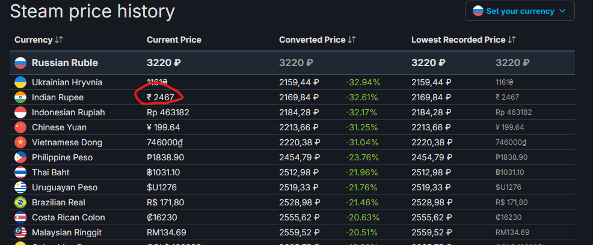Click the -21.96% price difference
593x245 pixels.
[x=361, y=172]
